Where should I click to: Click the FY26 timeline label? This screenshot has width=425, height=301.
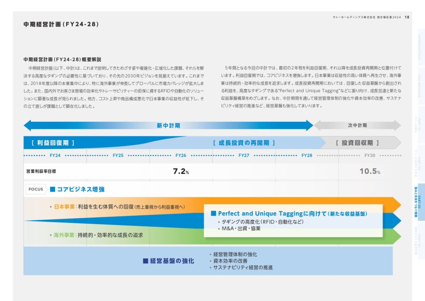point(181,155)
